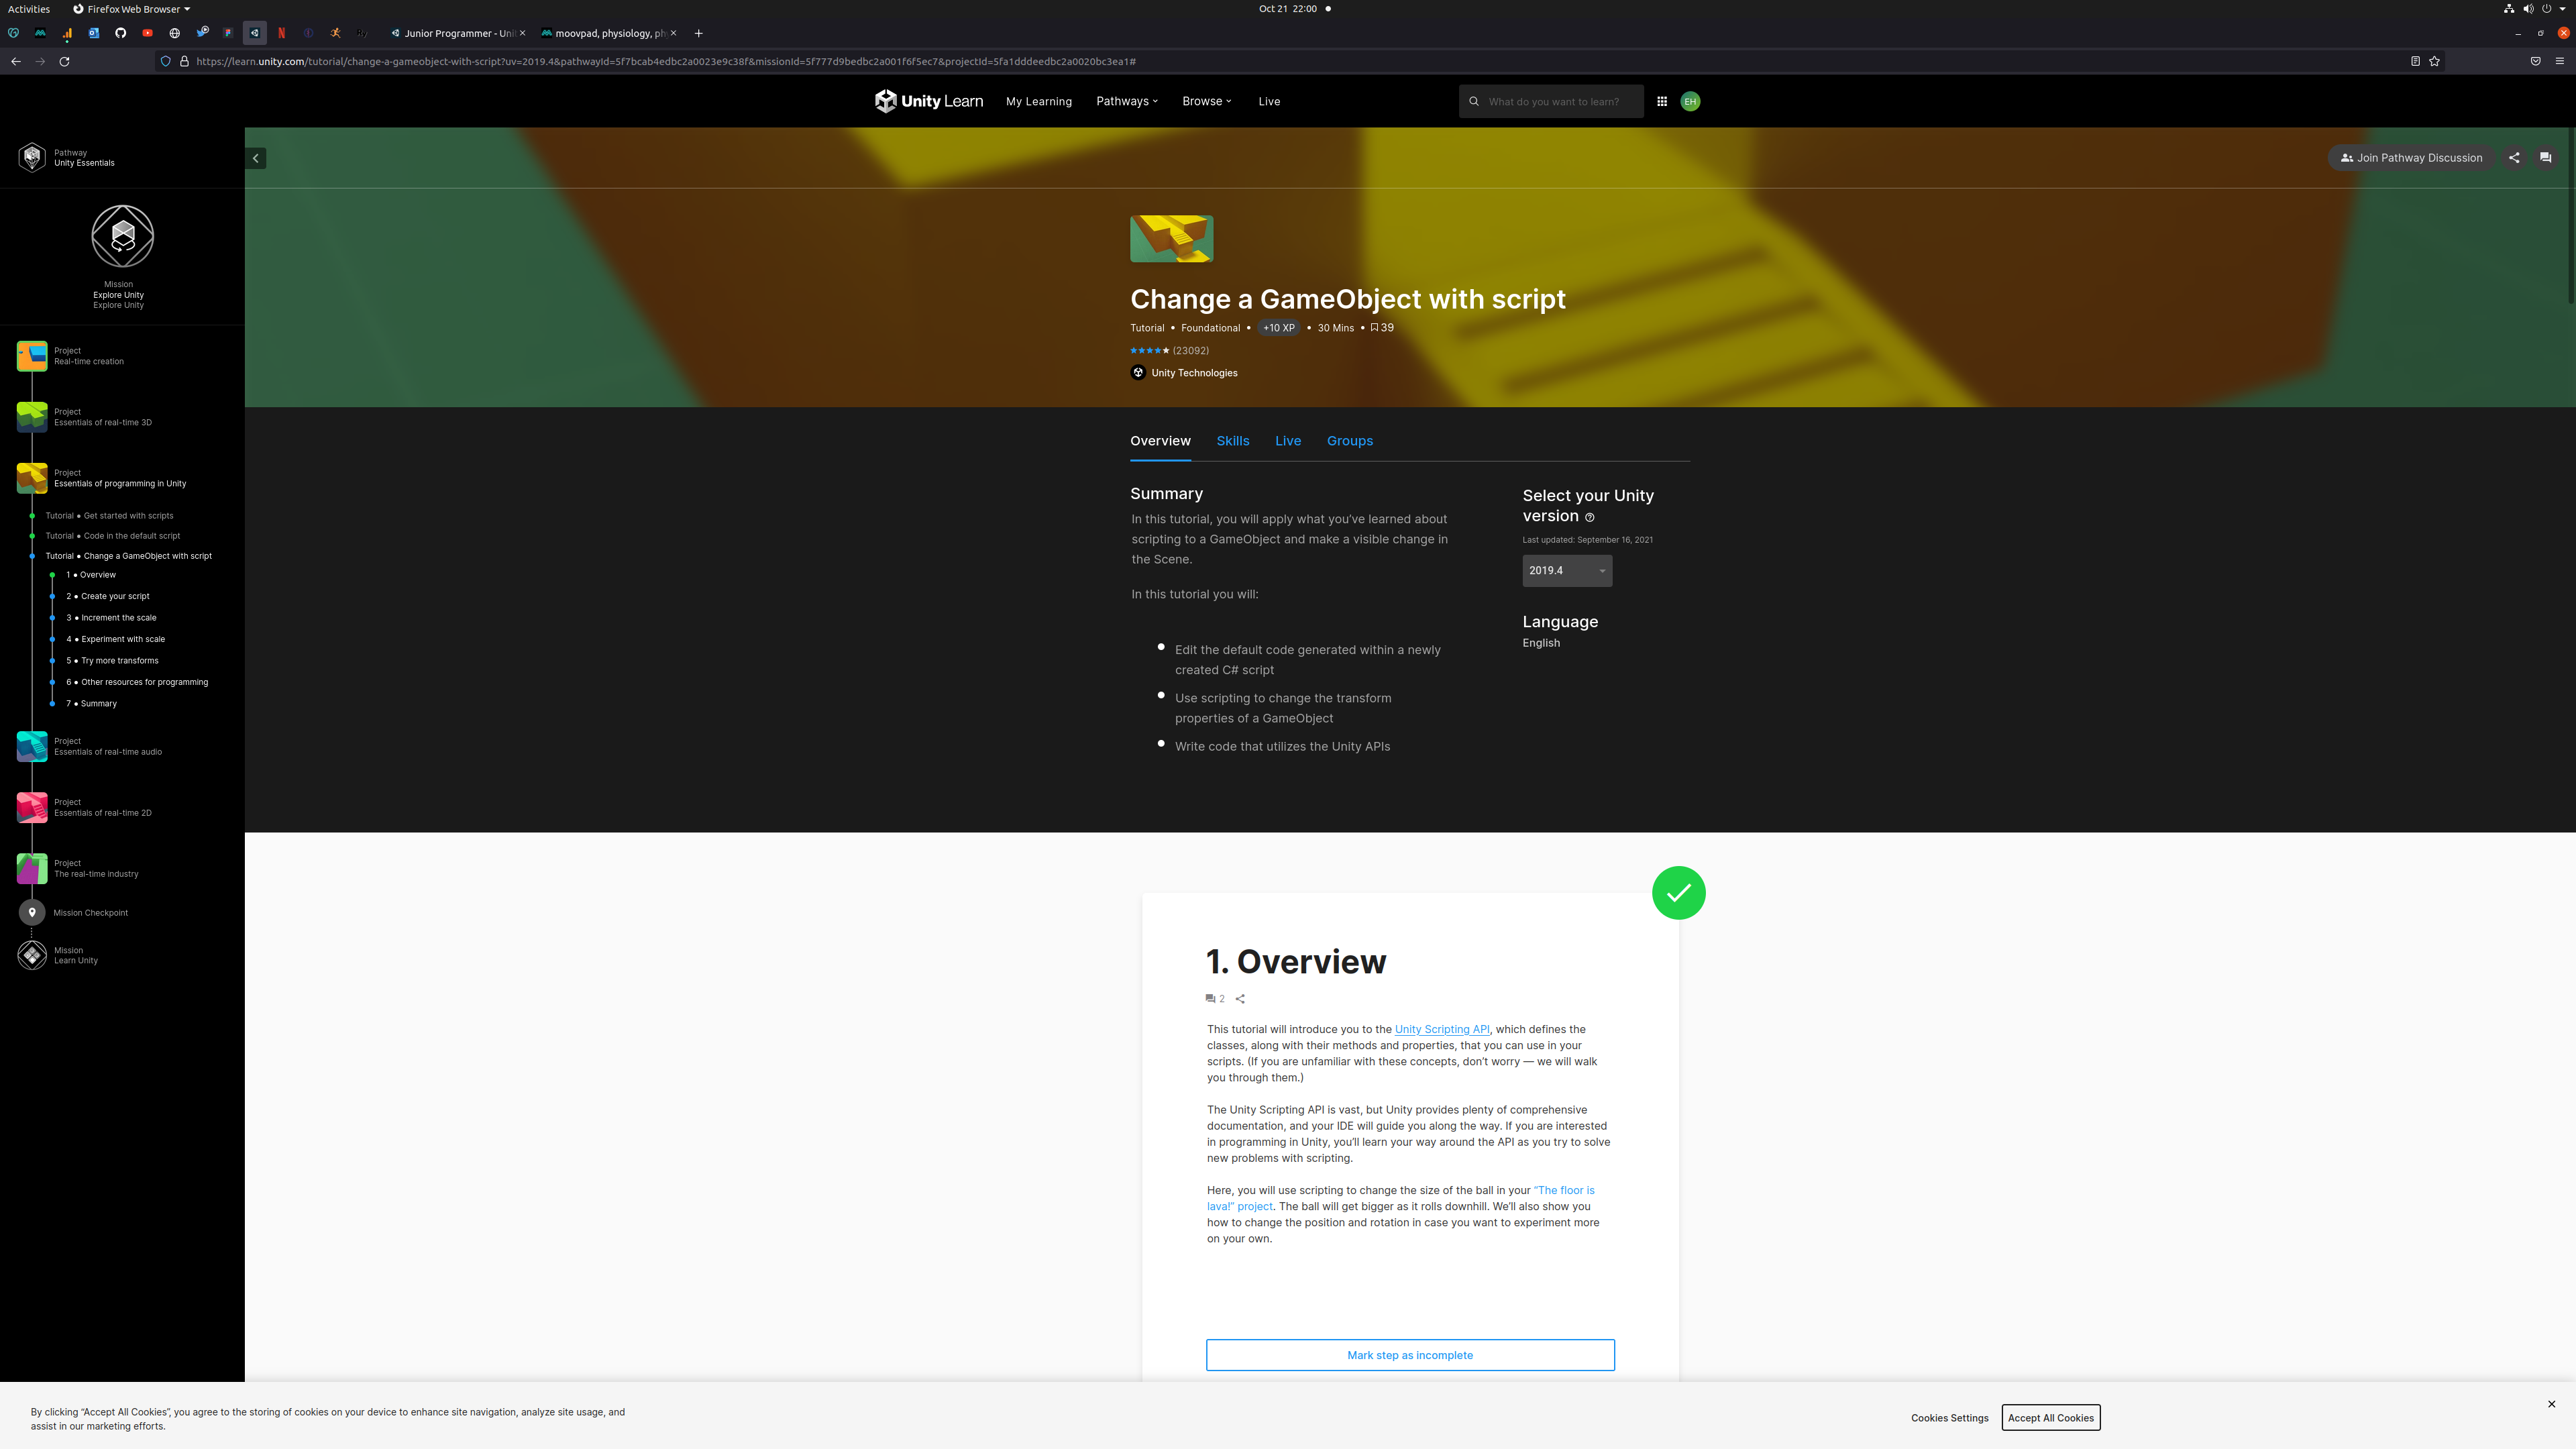The image size is (2576, 1449).
Task: Open the pinned YouTube tab
Action: (147, 33)
